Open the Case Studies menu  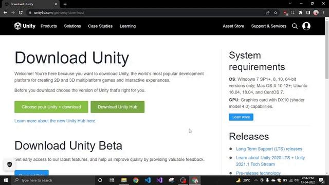coord(100,26)
